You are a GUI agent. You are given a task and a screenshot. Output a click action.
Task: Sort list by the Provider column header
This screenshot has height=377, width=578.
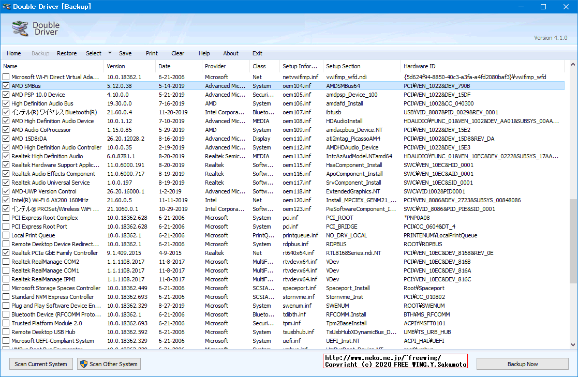coord(215,66)
